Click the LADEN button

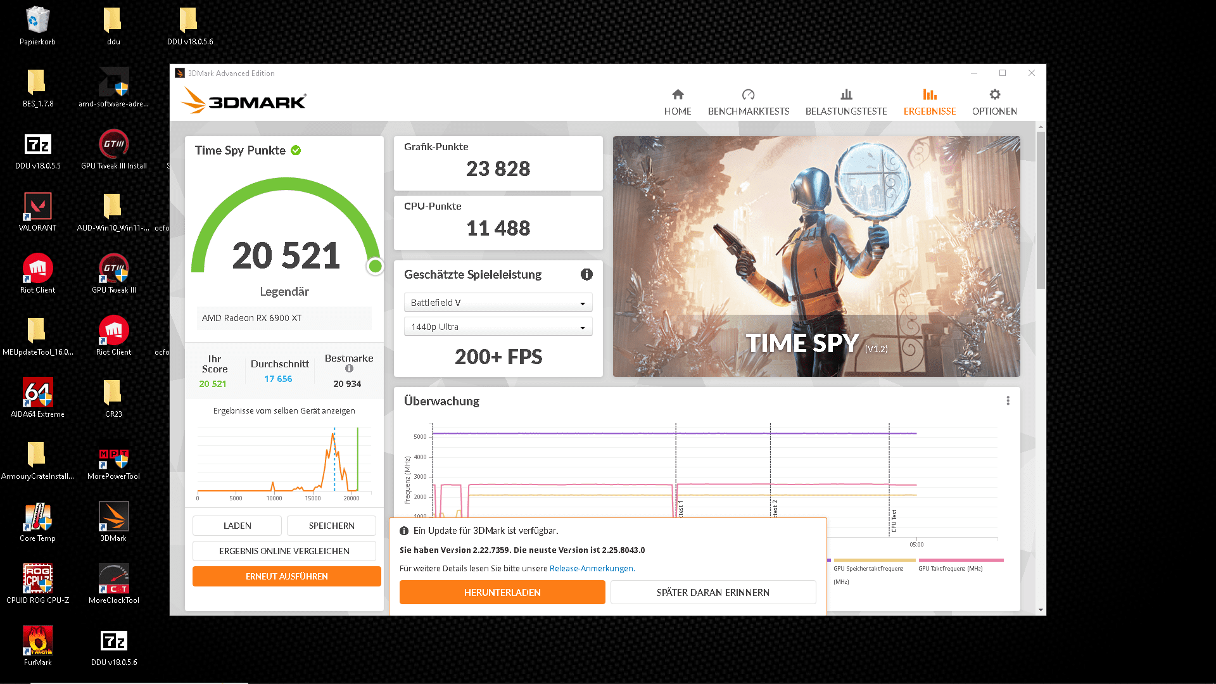(x=237, y=526)
